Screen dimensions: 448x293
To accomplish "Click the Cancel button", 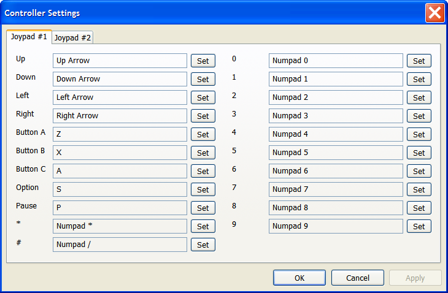I will 358,278.
